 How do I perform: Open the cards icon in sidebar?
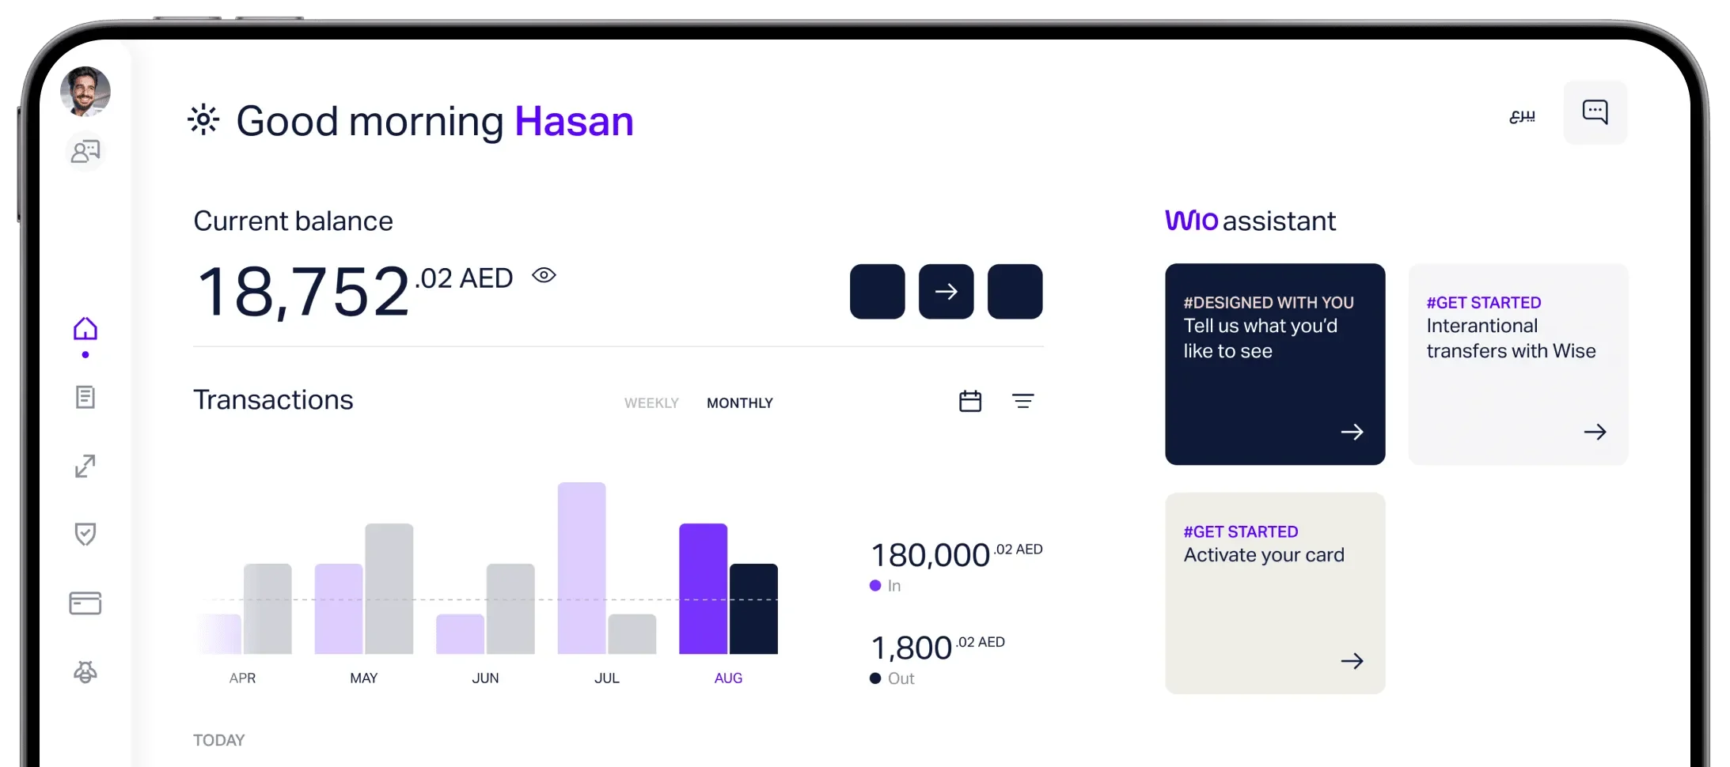point(85,603)
